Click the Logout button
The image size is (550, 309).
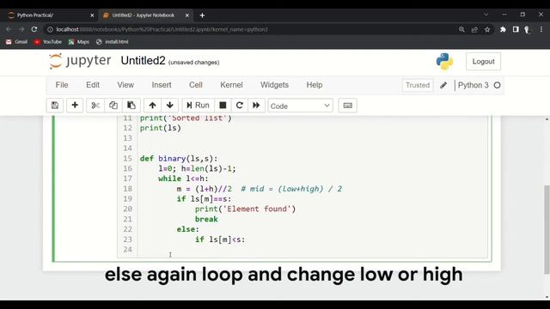point(483,62)
